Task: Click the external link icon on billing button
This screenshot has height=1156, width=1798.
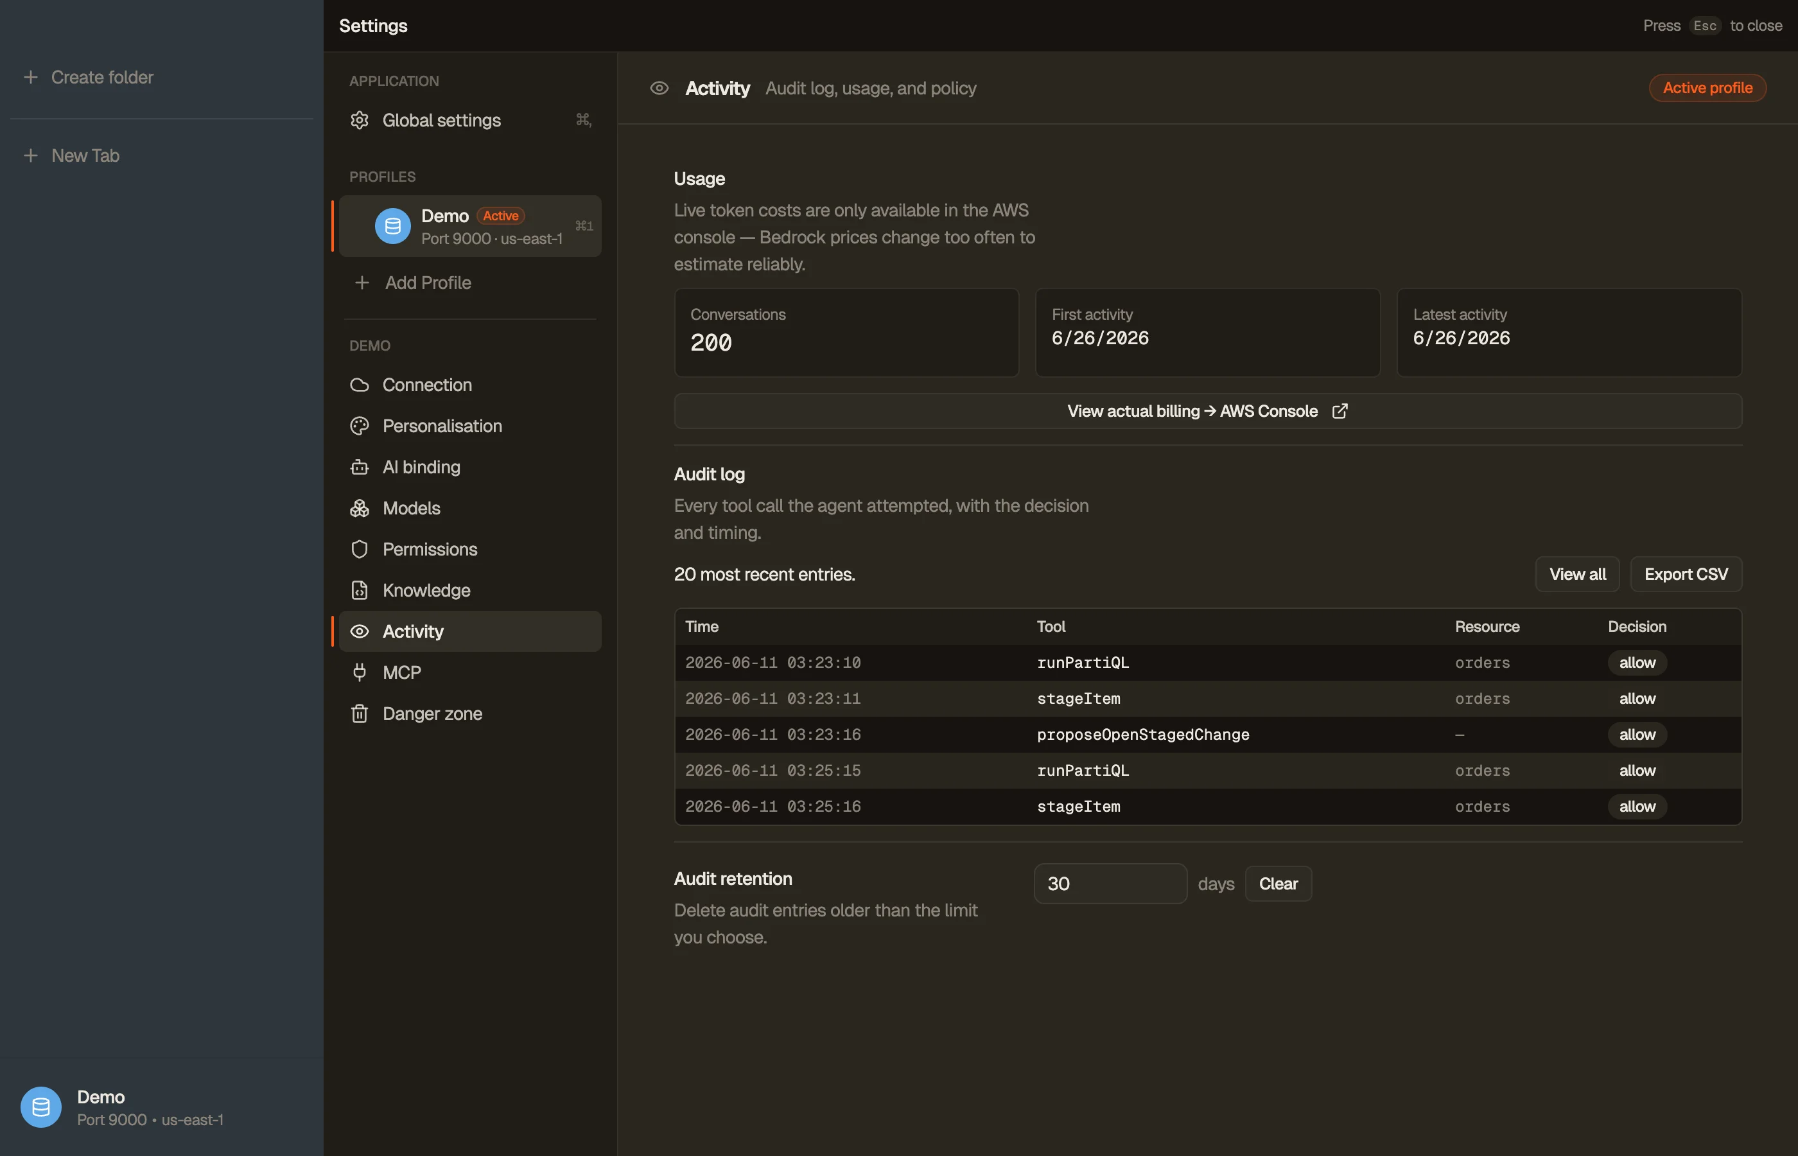Action: pyautogui.click(x=1340, y=412)
